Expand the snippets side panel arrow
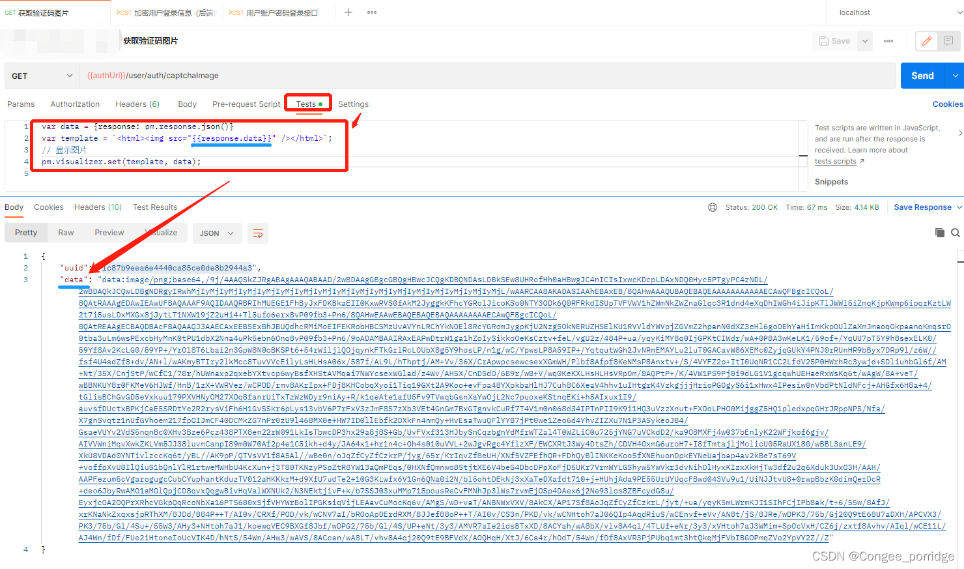Image resolution: width=964 pixels, height=569 pixels. 960,133
